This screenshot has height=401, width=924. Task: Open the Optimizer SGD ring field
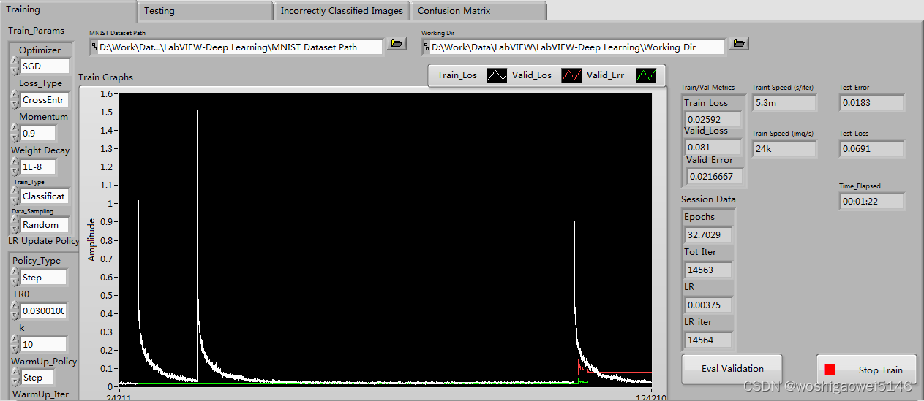tap(45, 66)
